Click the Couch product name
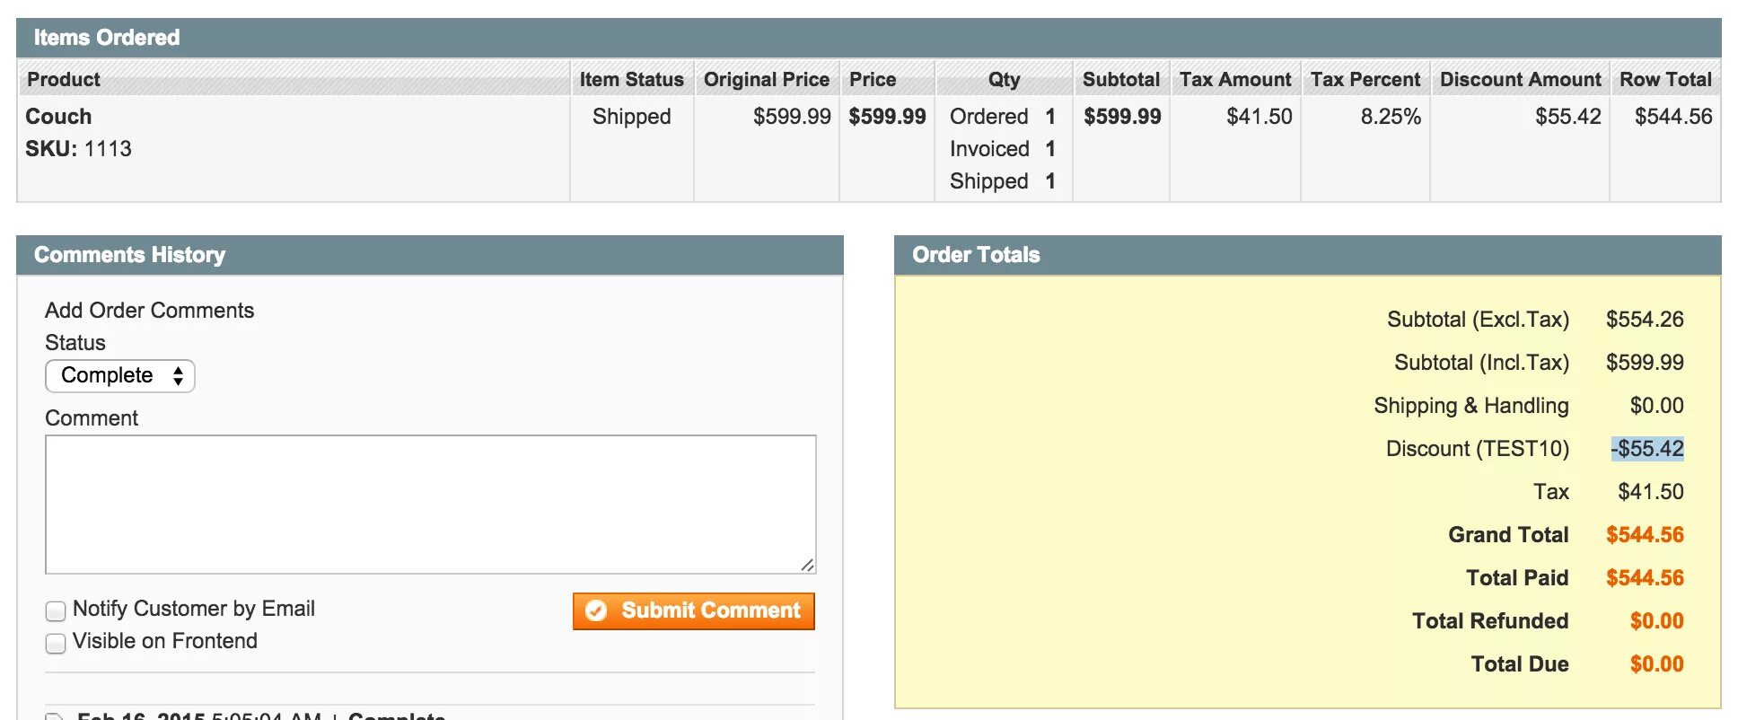This screenshot has width=1738, height=720. coord(58,117)
